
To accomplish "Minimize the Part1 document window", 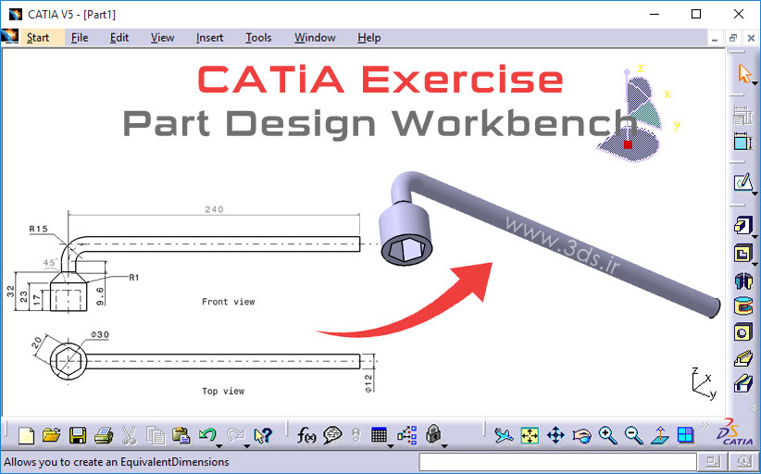I will click(715, 39).
